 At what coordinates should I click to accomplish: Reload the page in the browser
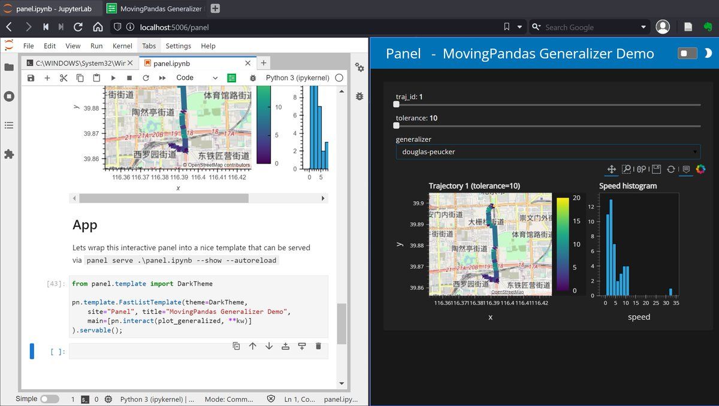(78, 27)
